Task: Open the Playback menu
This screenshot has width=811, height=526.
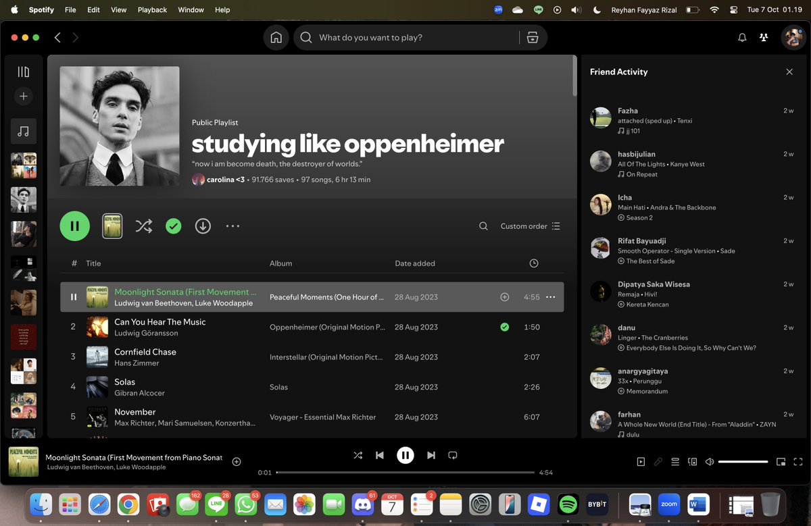Action: (x=152, y=10)
